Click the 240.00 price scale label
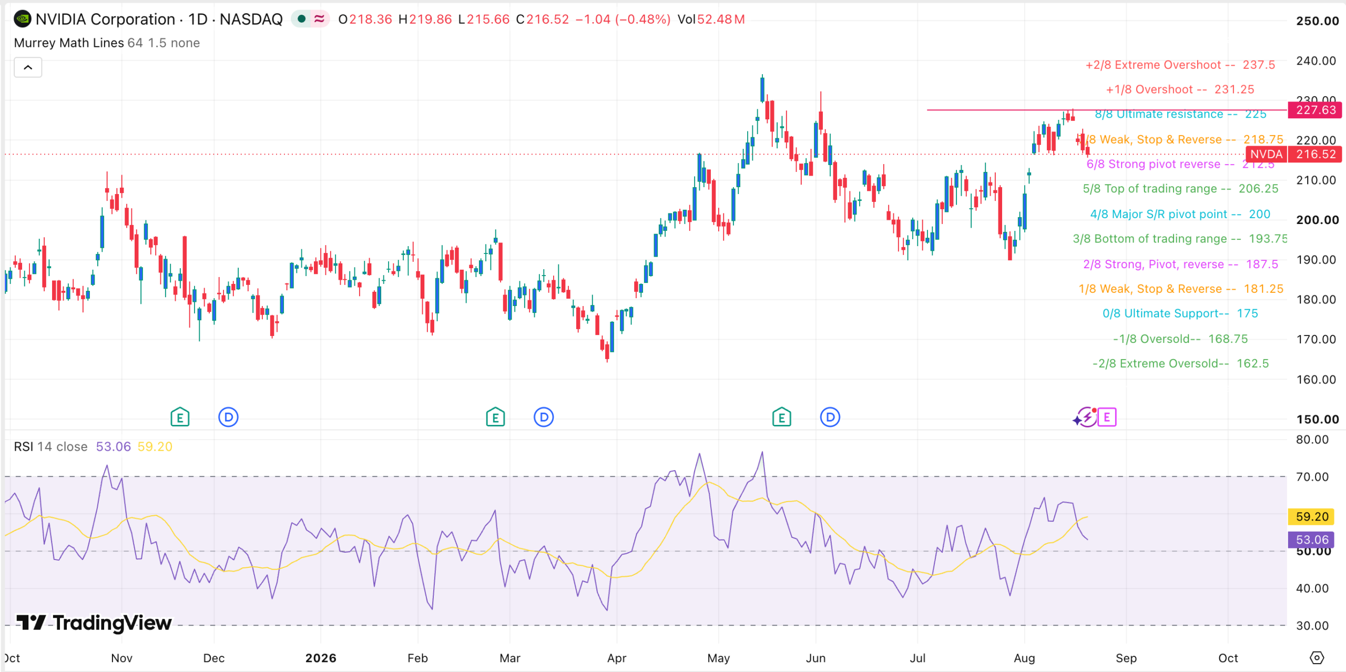The height and width of the screenshot is (672, 1346). pos(1316,61)
